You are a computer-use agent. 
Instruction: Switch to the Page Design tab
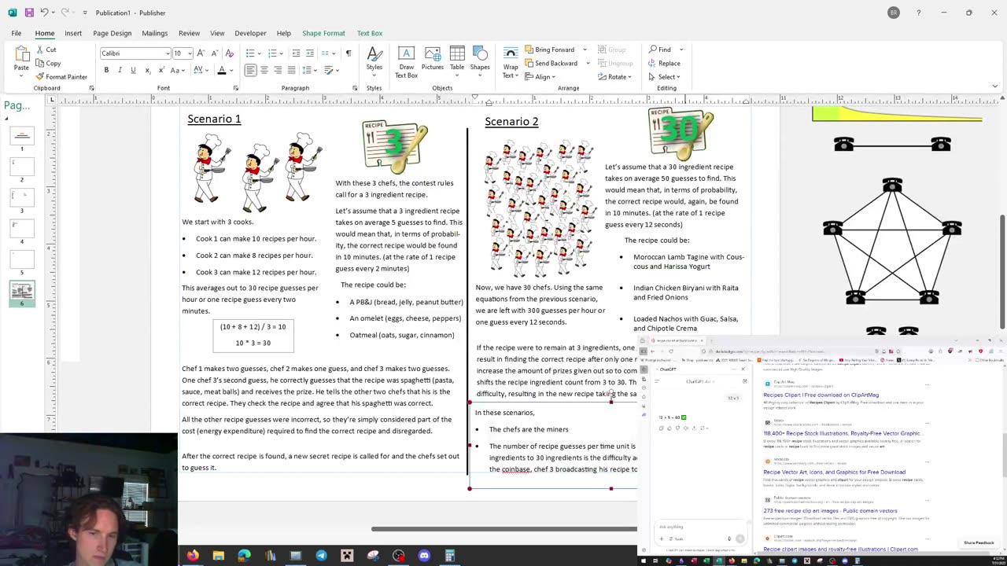tap(112, 33)
